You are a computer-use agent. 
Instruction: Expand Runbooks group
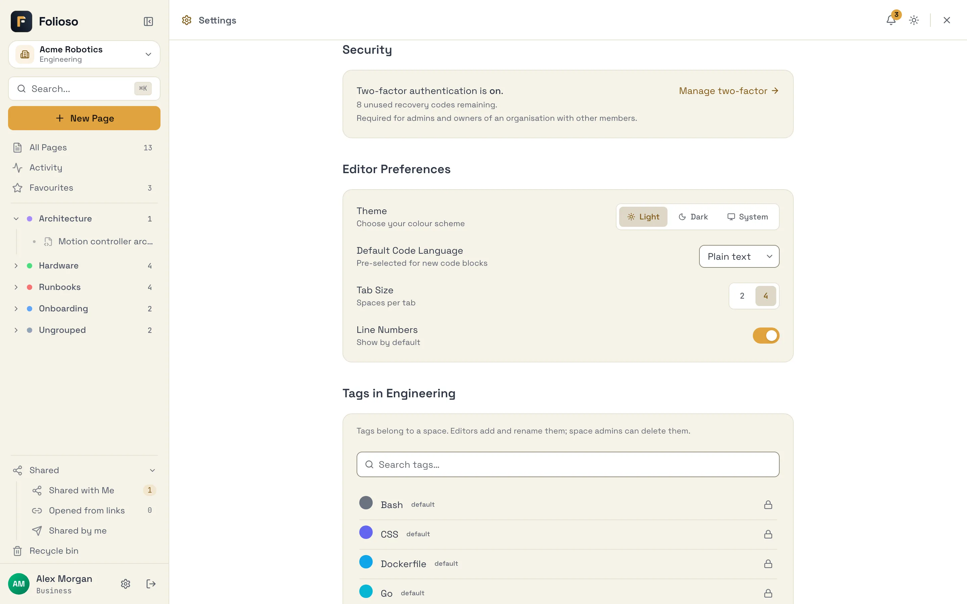[x=16, y=287]
